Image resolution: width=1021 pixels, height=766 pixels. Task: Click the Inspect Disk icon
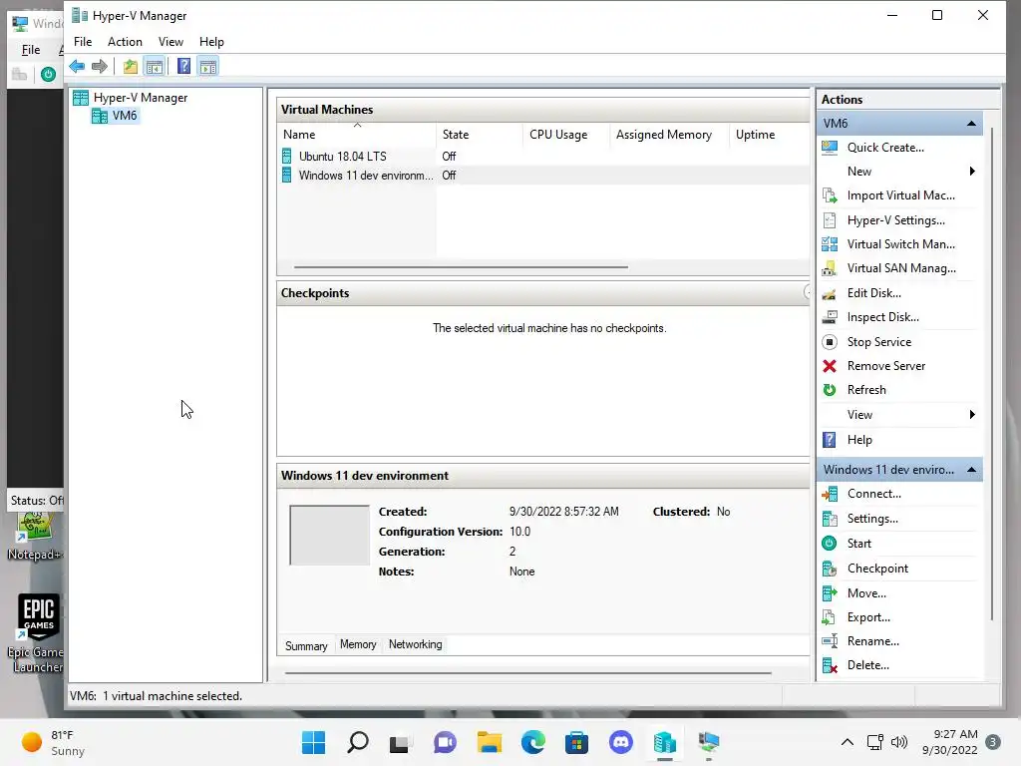click(830, 318)
